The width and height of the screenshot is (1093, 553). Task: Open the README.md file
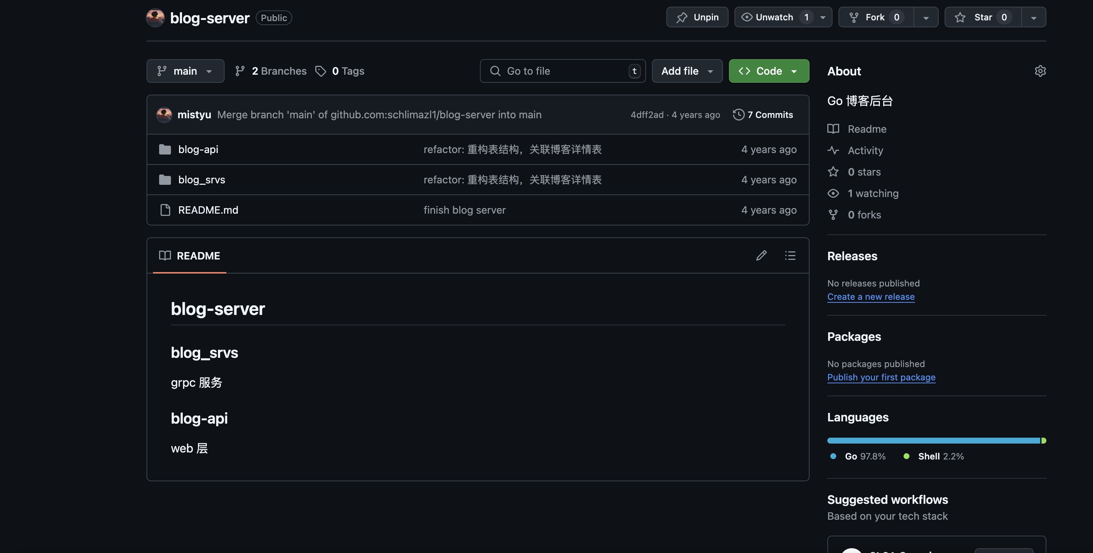[208, 210]
